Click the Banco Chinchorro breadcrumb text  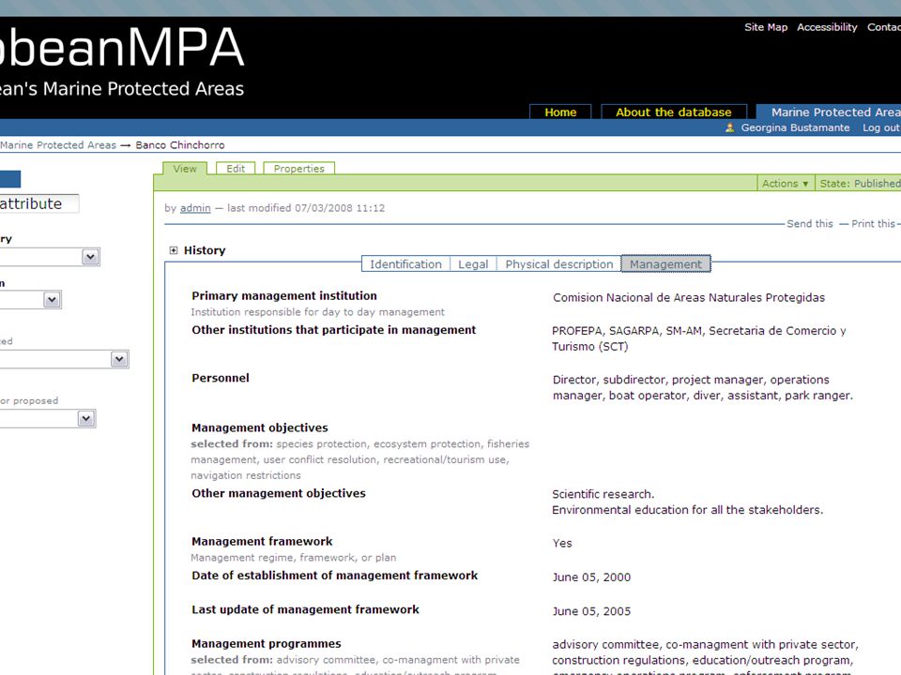pyautogui.click(x=180, y=145)
